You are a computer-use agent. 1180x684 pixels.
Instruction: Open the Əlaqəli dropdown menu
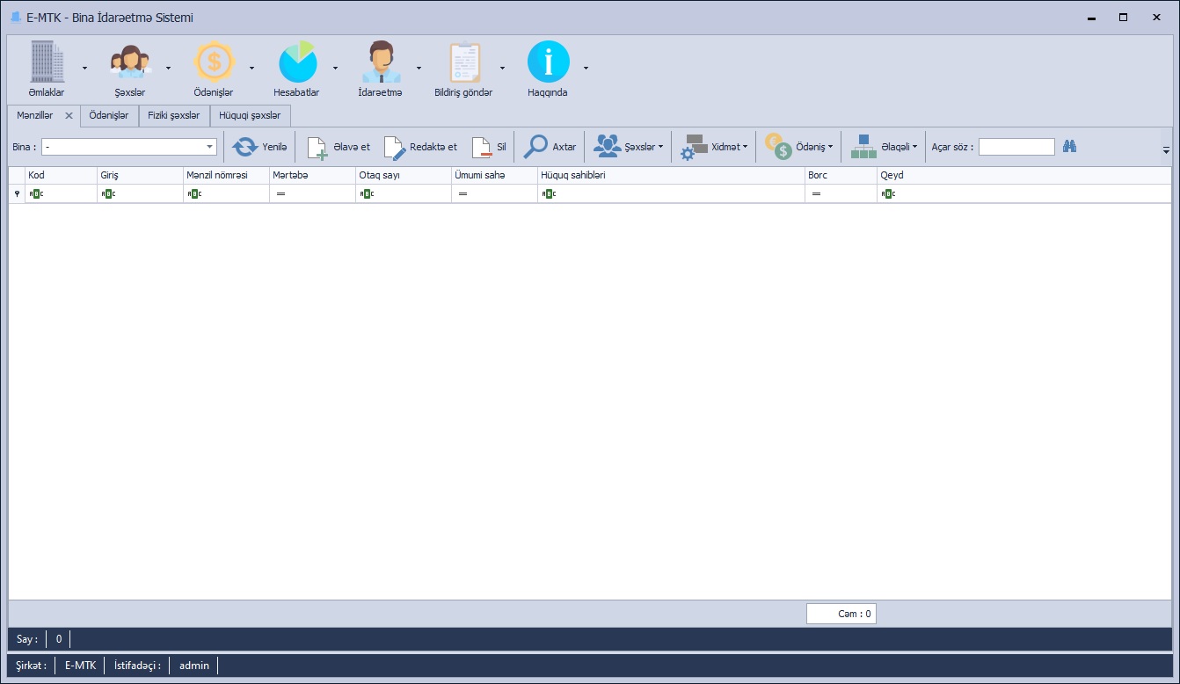pos(884,147)
